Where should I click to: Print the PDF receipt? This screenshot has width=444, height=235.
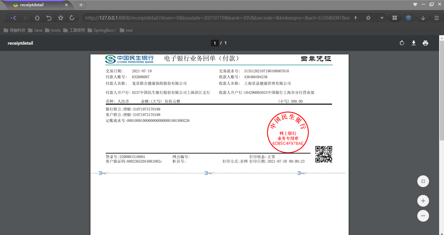pos(425,43)
